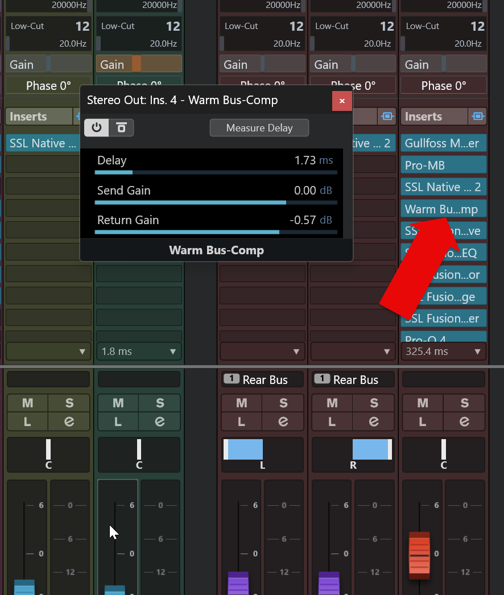Viewport: 504px width, 595px height.
Task: Toggle Listen on the red fader channel
Action: tap(423, 421)
